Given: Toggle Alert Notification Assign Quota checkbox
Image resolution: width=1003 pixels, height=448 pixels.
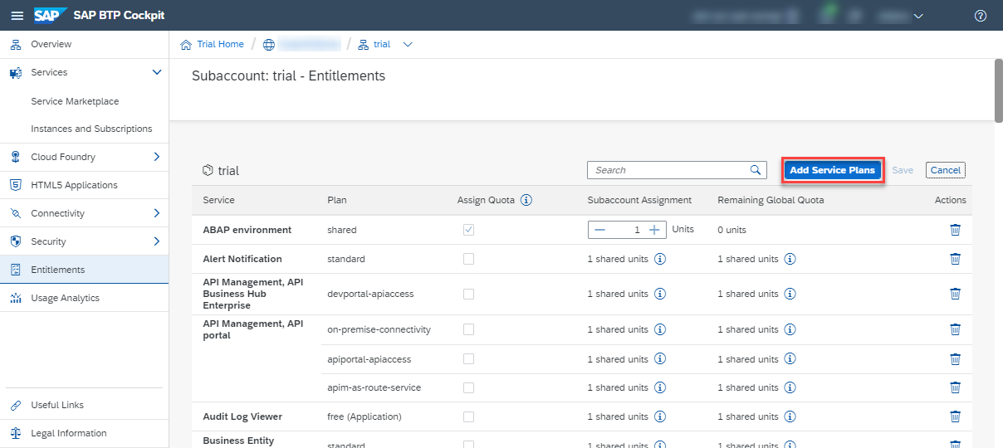Looking at the screenshot, I should (x=468, y=259).
